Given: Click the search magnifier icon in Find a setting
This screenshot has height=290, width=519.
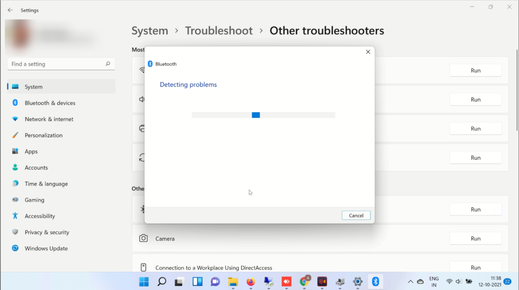Looking at the screenshot, I should (108, 64).
